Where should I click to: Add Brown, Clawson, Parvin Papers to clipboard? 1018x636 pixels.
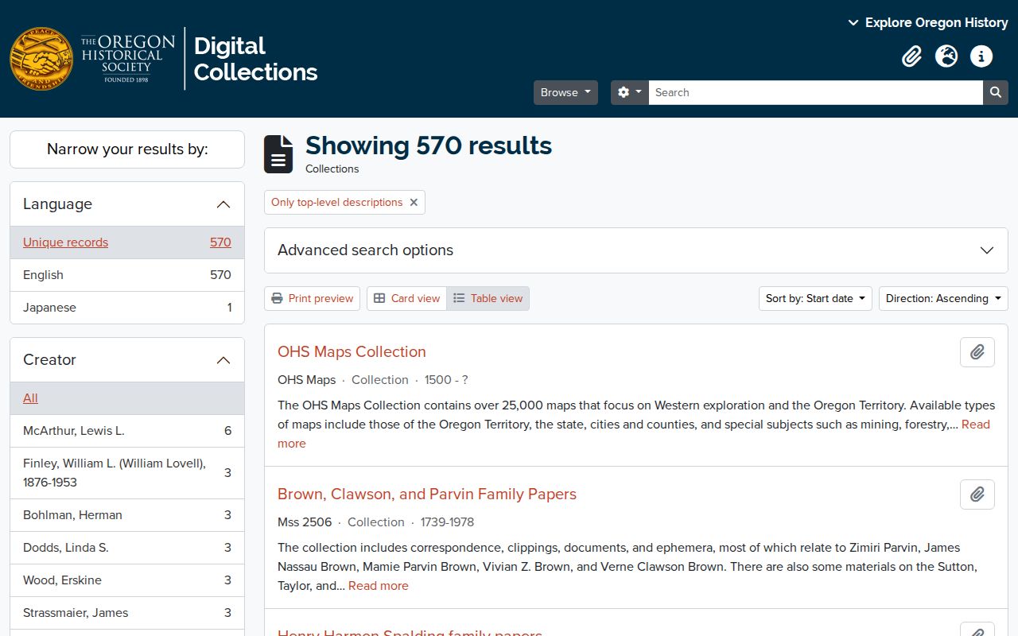point(977,494)
